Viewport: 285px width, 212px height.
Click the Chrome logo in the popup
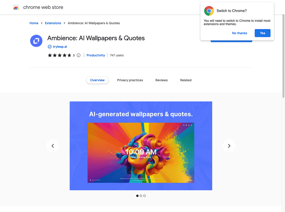click(x=209, y=11)
